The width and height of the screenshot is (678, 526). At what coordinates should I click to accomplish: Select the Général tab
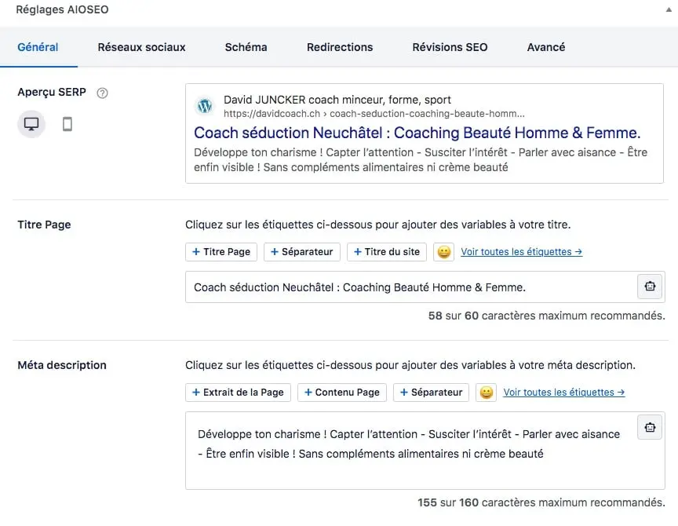38,47
